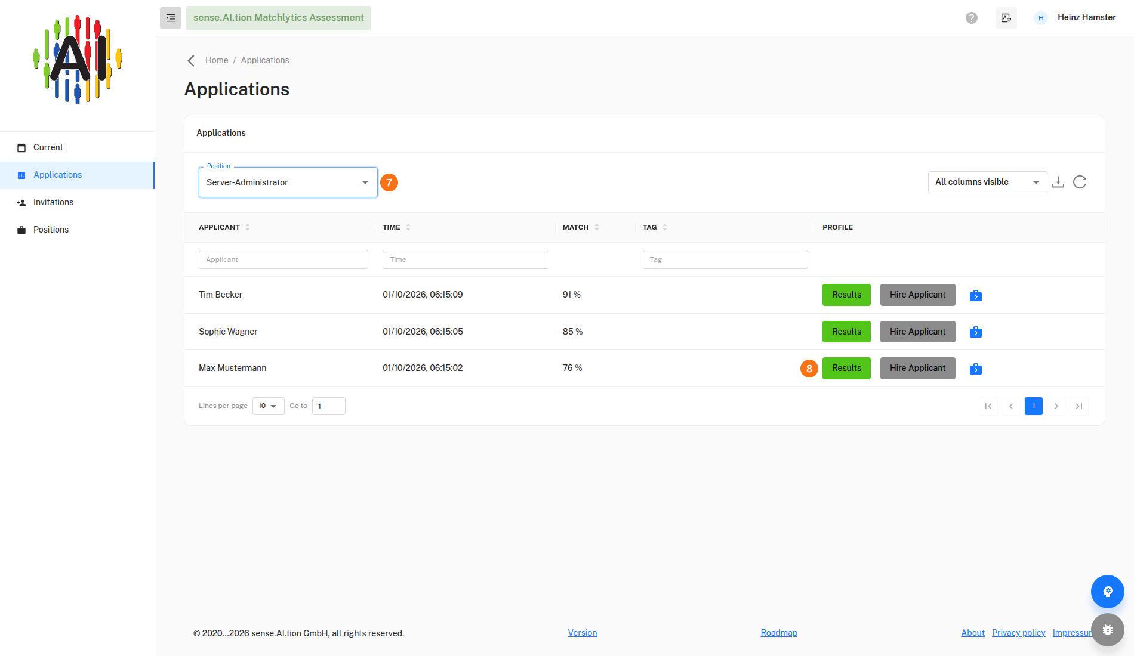1134x656 pixels.
Task: Sort by the Applicant column
Action: [248, 227]
